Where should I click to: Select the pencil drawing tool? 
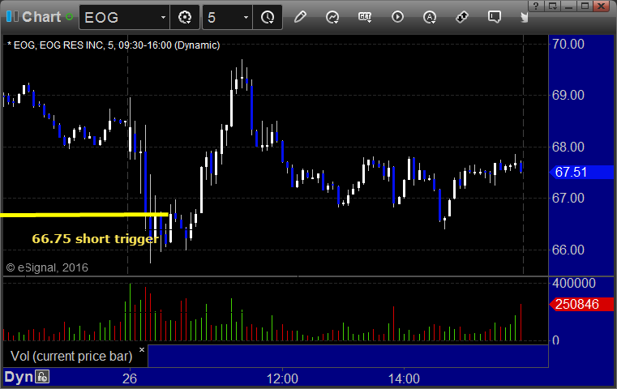[300, 17]
